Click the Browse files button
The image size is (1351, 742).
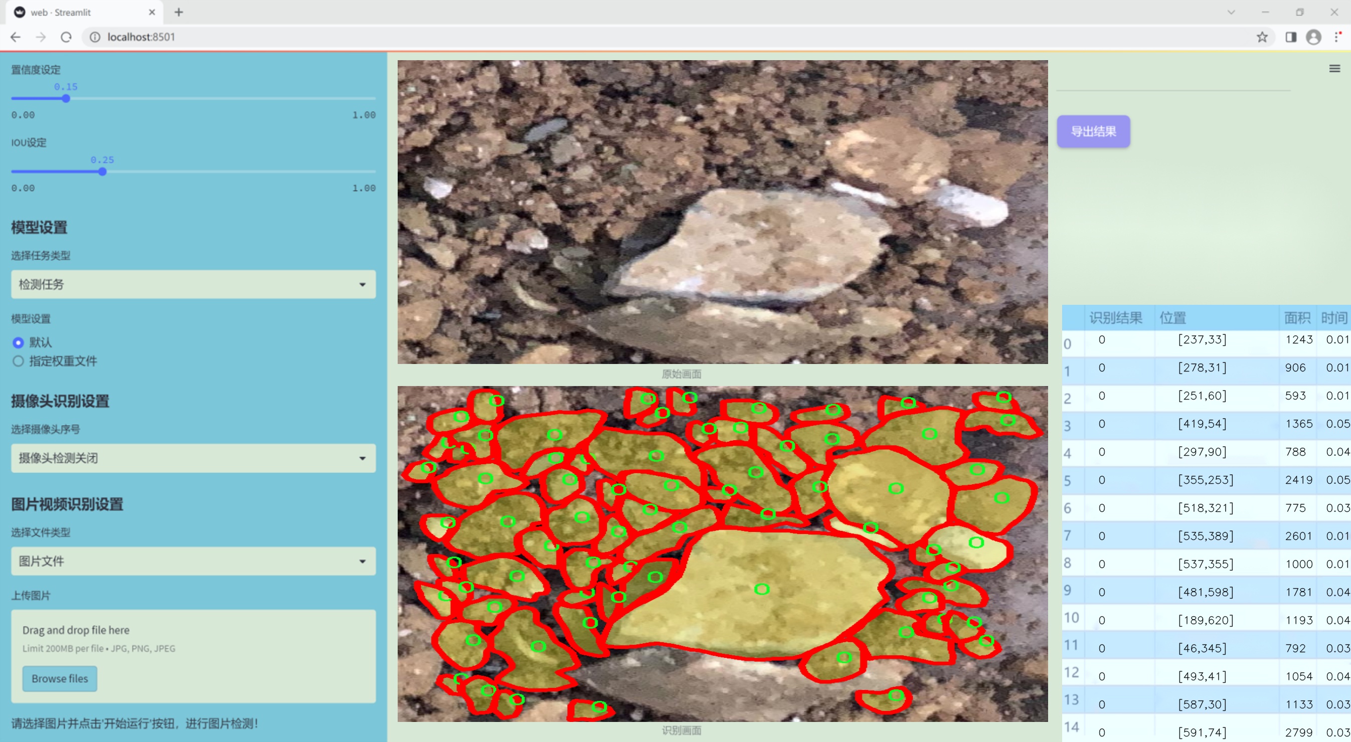coord(60,678)
